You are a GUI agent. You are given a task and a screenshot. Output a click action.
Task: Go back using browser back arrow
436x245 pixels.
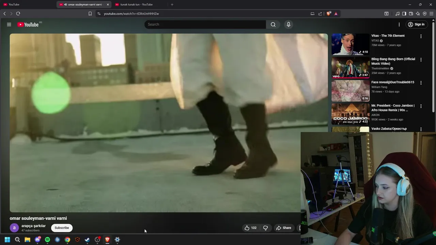[x=4, y=14]
